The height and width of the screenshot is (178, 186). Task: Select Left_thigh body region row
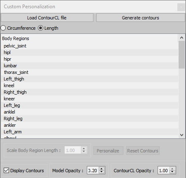pos(89,79)
